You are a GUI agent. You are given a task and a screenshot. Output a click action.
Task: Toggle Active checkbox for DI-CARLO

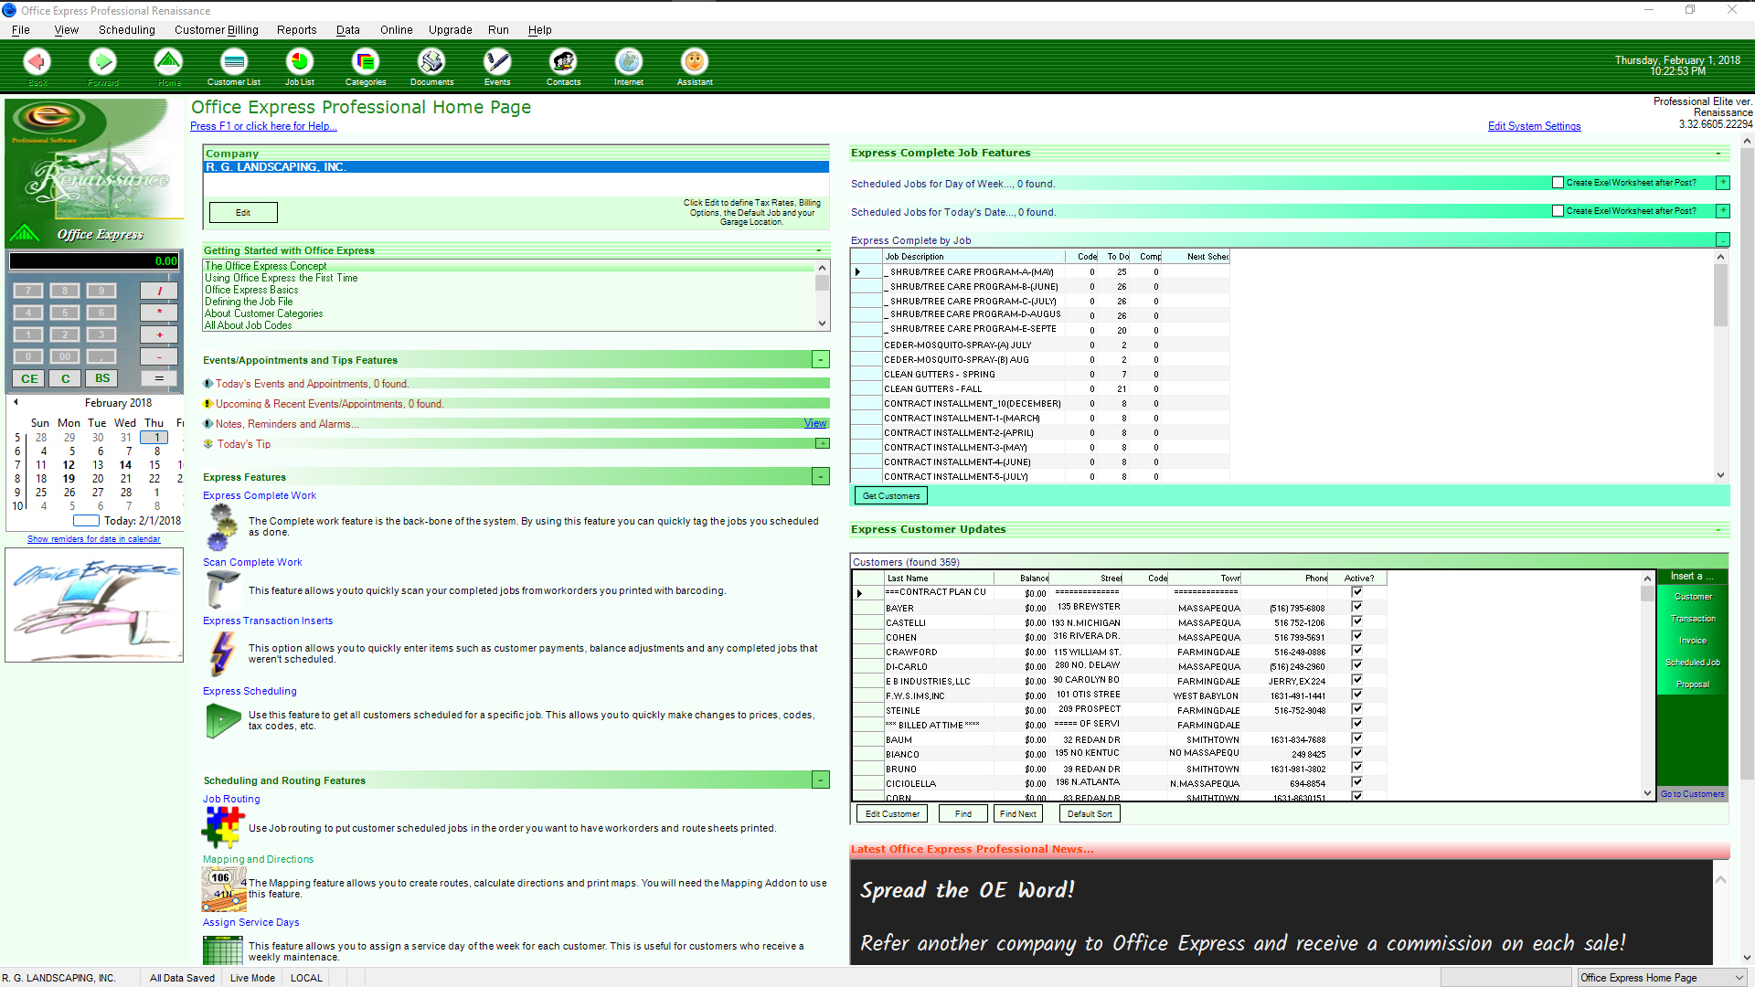coord(1357,665)
